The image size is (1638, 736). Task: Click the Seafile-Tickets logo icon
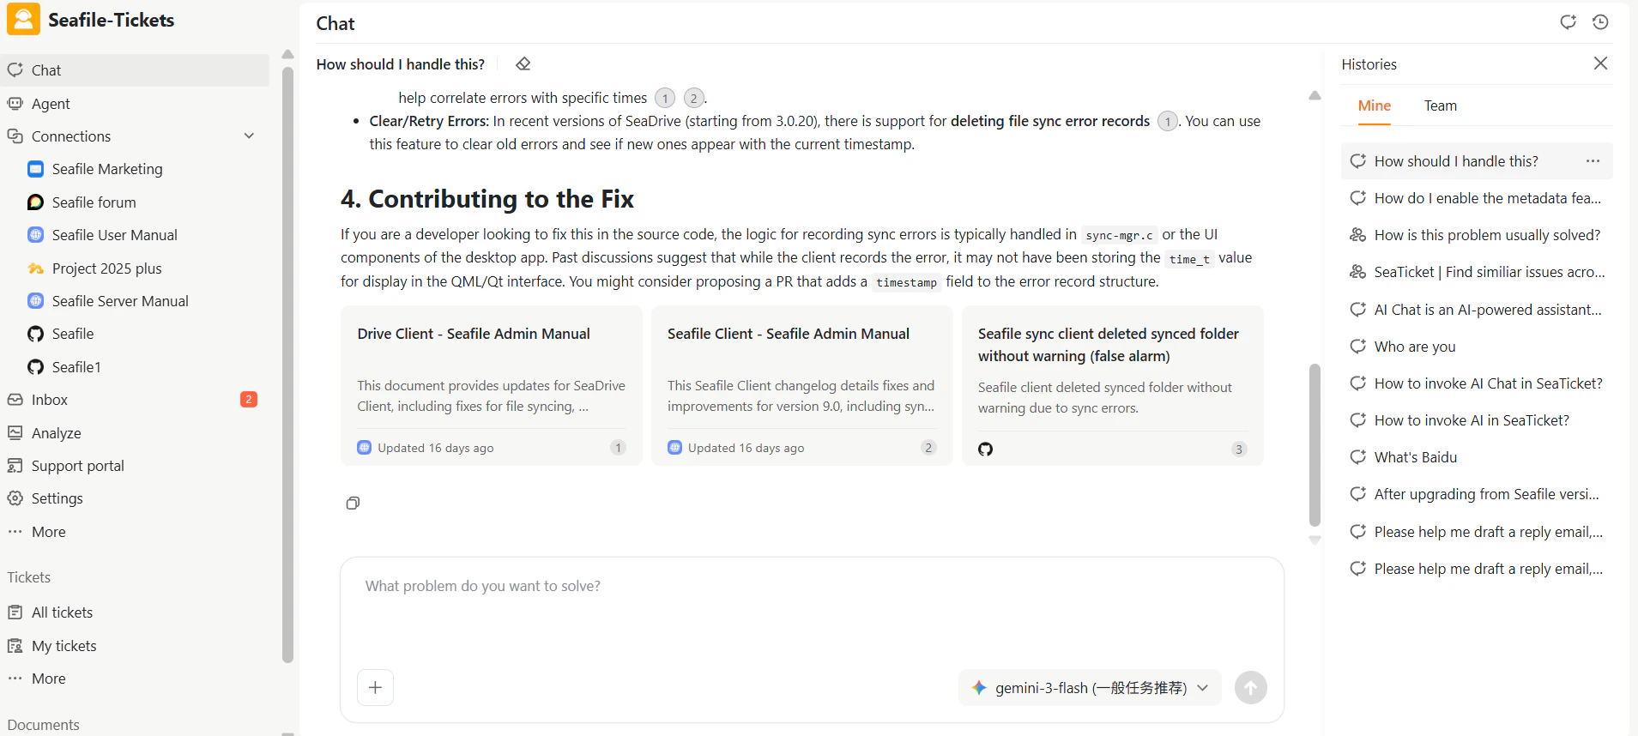pyautogui.click(x=23, y=19)
